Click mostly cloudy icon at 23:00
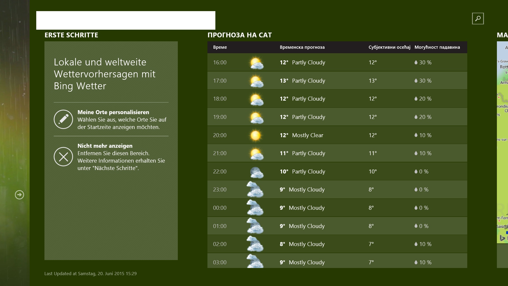 [x=255, y=190]
